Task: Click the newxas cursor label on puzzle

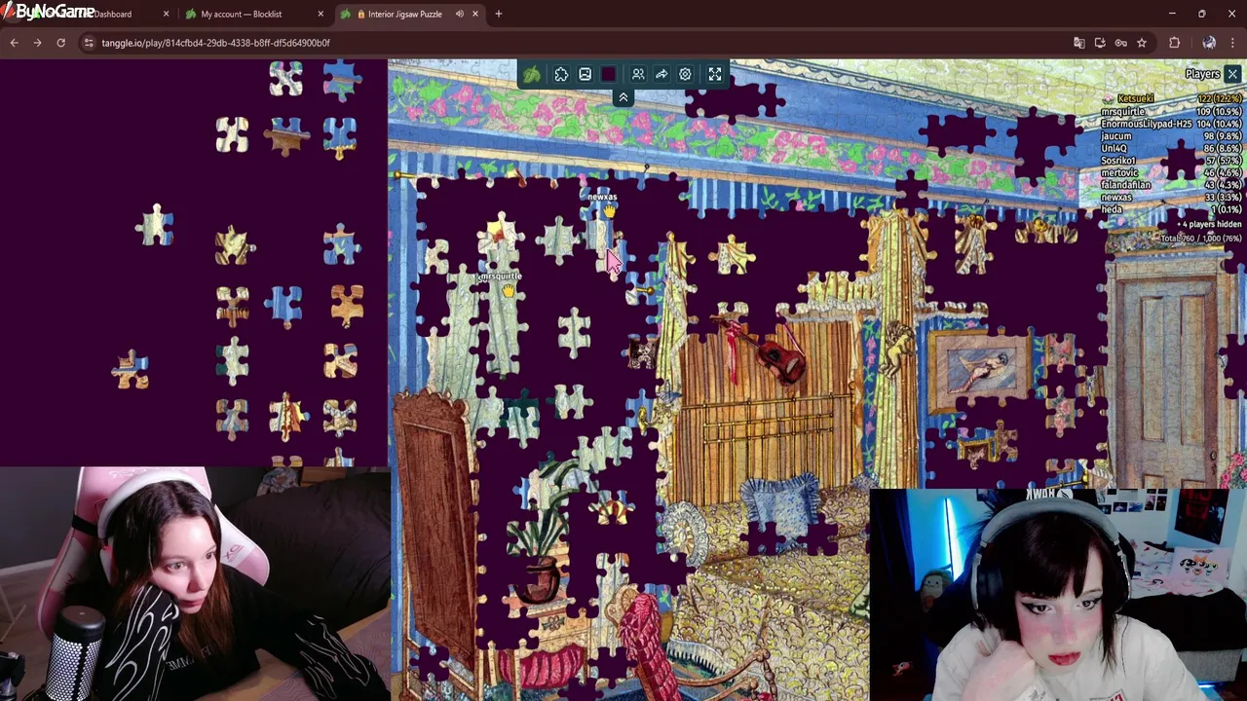Action: (x=602, y=197)
